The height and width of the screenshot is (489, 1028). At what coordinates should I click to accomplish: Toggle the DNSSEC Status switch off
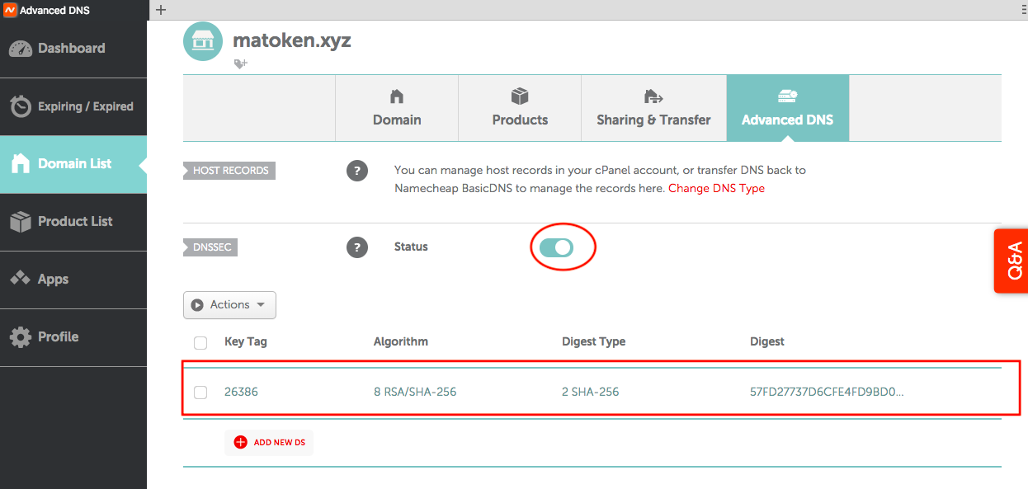coord(556,247)
